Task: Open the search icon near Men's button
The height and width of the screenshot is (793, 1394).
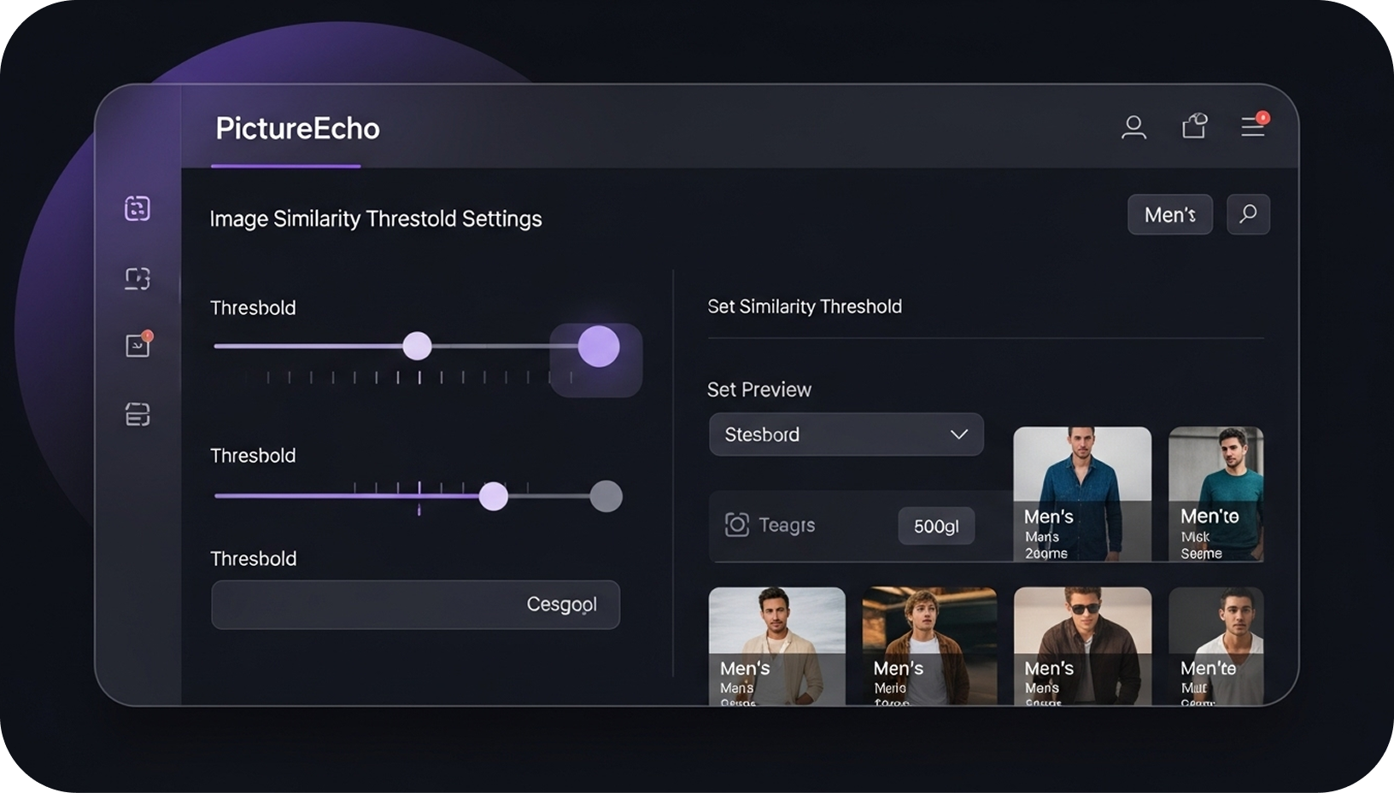Action: (x=1248, y=214)
